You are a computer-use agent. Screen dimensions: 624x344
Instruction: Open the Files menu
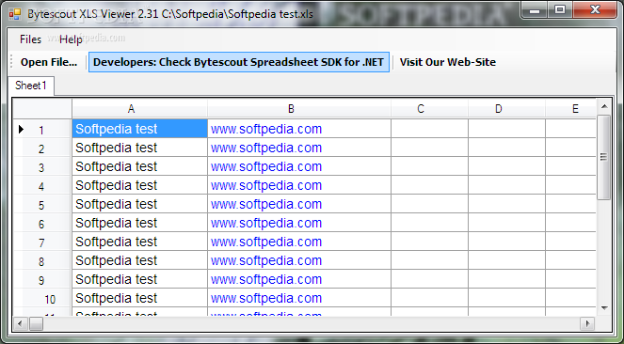(30, 39)
